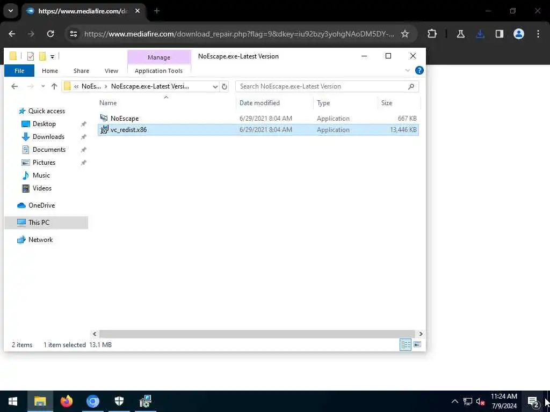Open OneDrive in navigation pane

coord(41,205)
